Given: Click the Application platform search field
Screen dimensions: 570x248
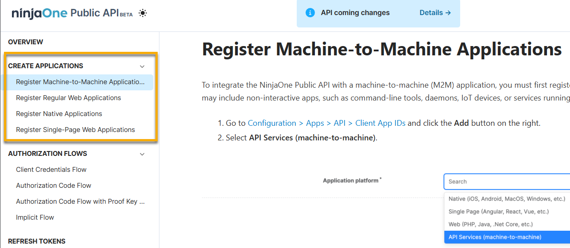Looking at the screenshot, I should (x=507, y=182).
